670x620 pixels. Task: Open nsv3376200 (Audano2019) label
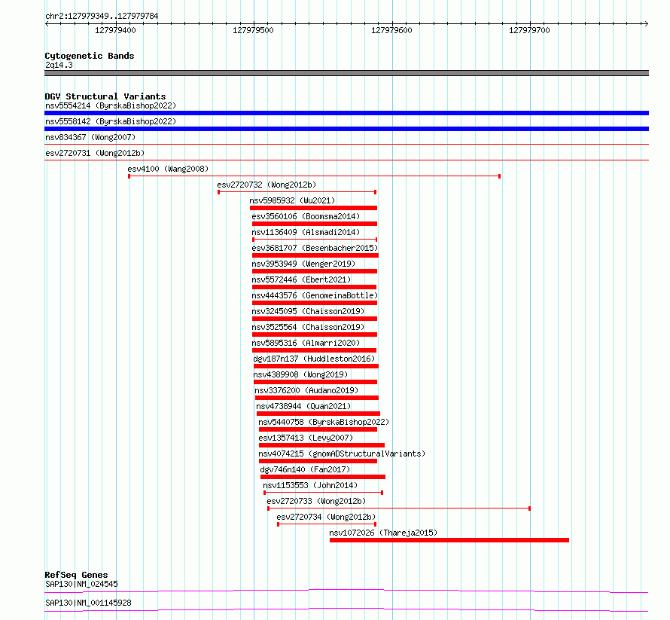tap(307, 390)
